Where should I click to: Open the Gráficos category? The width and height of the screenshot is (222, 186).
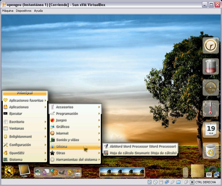(x=75, y=126)
